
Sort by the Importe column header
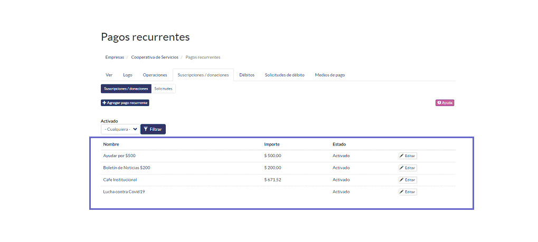point(272,144)
